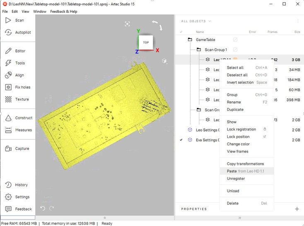Choose Lock position in context menu
304x226 pixels.
tap(246, 137)
